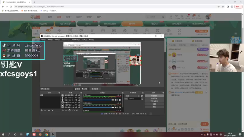
Task: Toggle lock on Text (GDI+) 3 source
Action: tap(79, 100)
